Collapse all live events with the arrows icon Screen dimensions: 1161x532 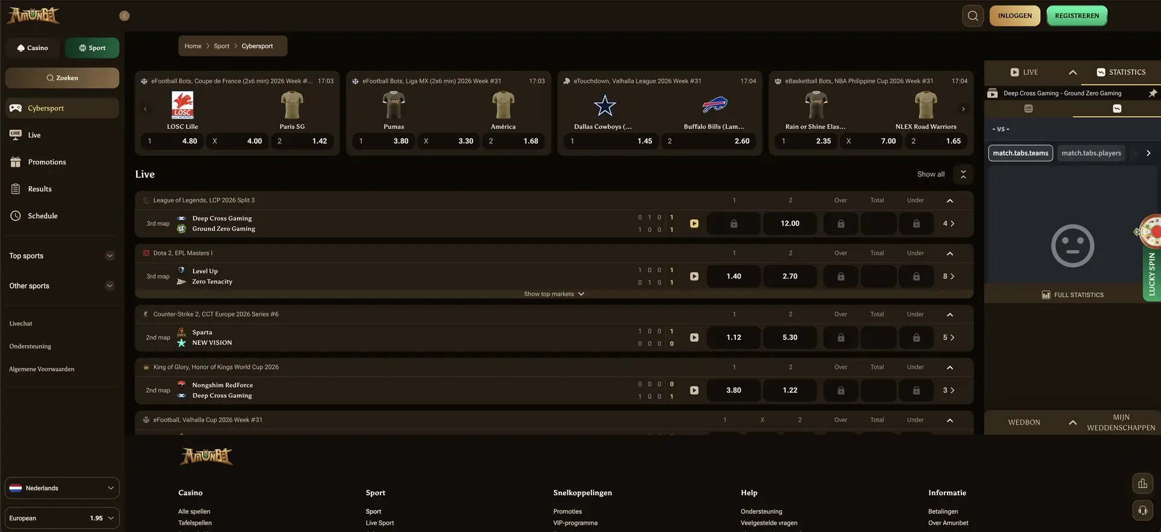pyautogui.click(x=963, y=175)
